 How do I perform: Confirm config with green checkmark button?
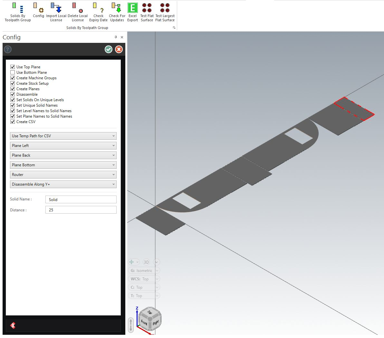(109, 49)
